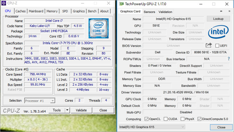Select the CPU tab in CPU-Z
This screenshot has height=132, width=234.
8,11
